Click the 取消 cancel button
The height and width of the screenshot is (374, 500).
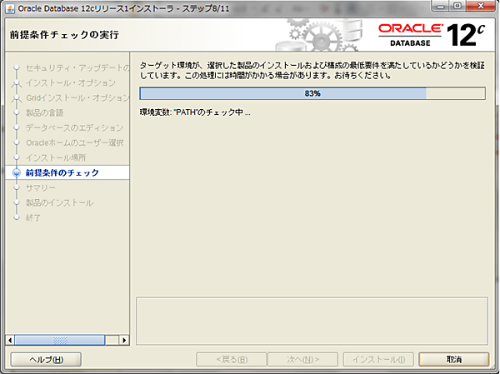click(453, 359)
